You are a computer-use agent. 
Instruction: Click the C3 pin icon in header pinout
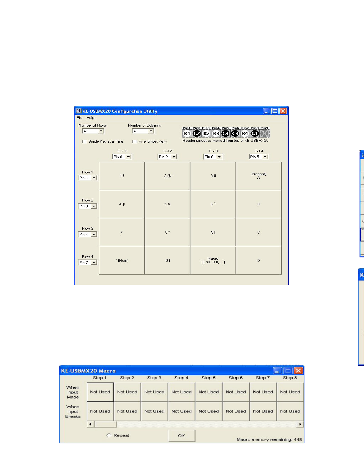tap(235, 133)
